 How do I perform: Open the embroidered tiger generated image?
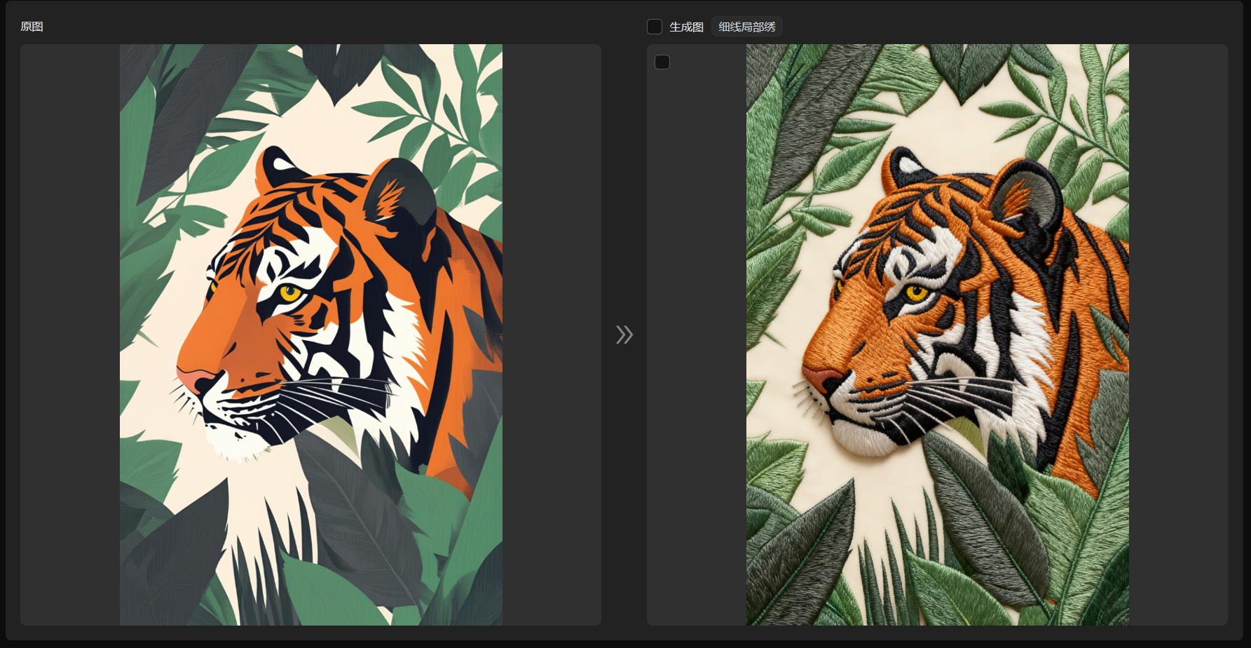point(938,335)
